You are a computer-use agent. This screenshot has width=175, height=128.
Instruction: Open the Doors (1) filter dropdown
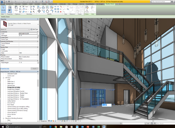(29, 29)
